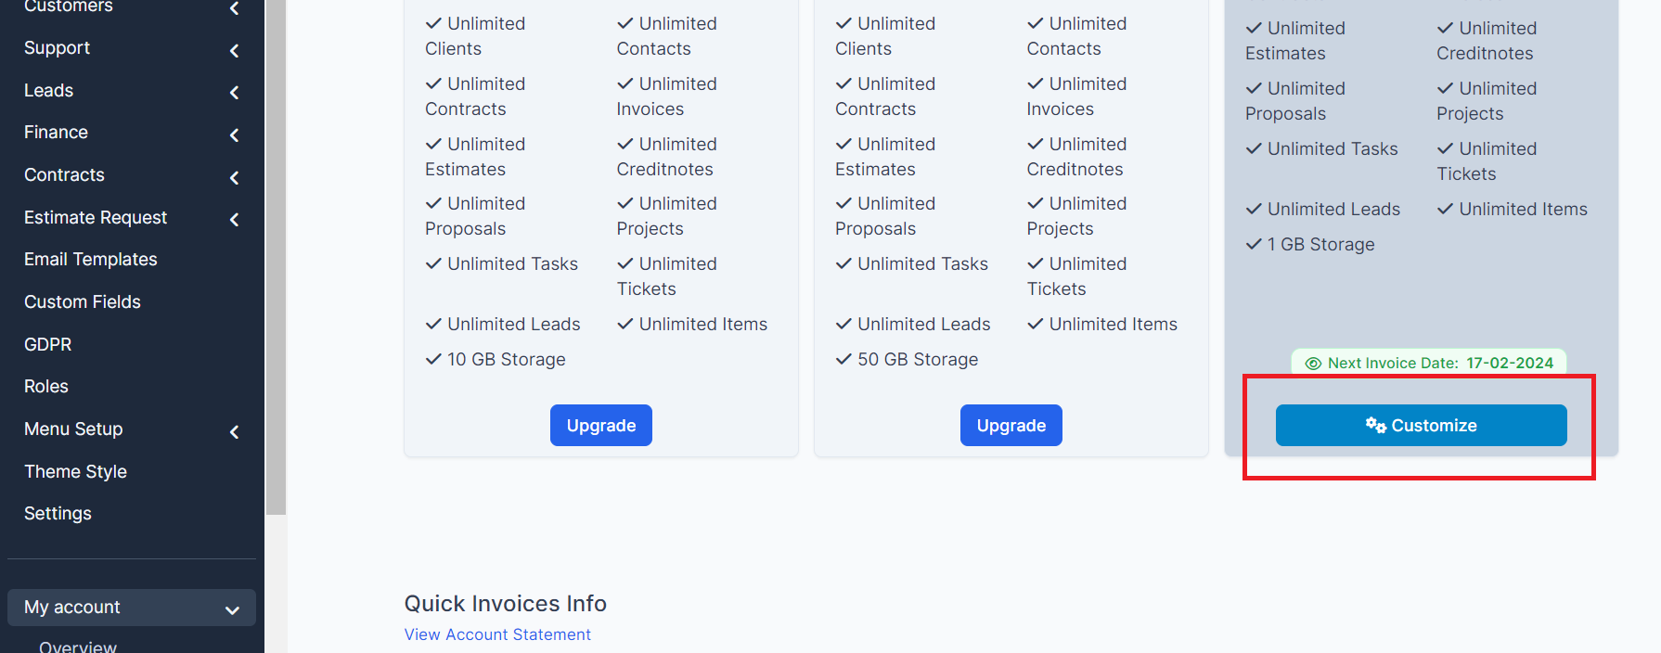Viewport: 1661px width, 653px height.
Task: Expand the Estimate Request chevron
Action: click(235, 219)
